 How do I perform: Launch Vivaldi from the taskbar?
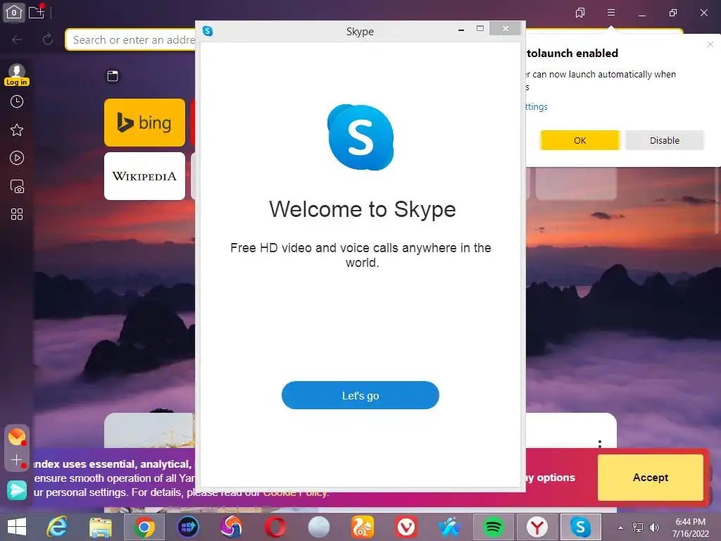click(x=406, y=527)
